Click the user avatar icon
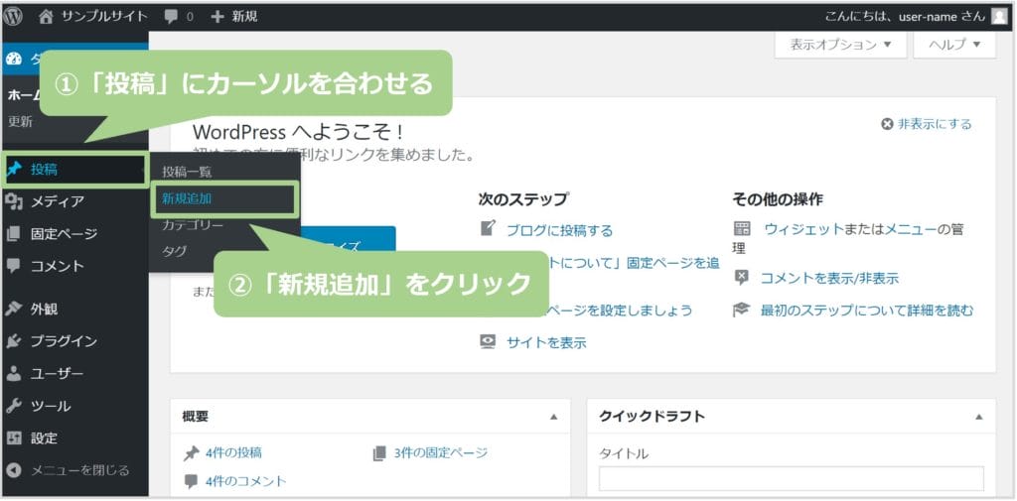The height and width of the screenshot is (501, 1017). tap(999, 17)
